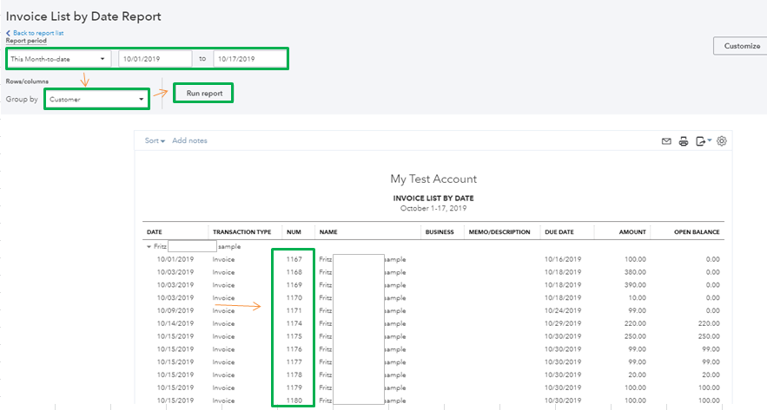767x410 pixels.
Task: Open the This Month-to-date period dropdown
Action: (x=59, y=59)
